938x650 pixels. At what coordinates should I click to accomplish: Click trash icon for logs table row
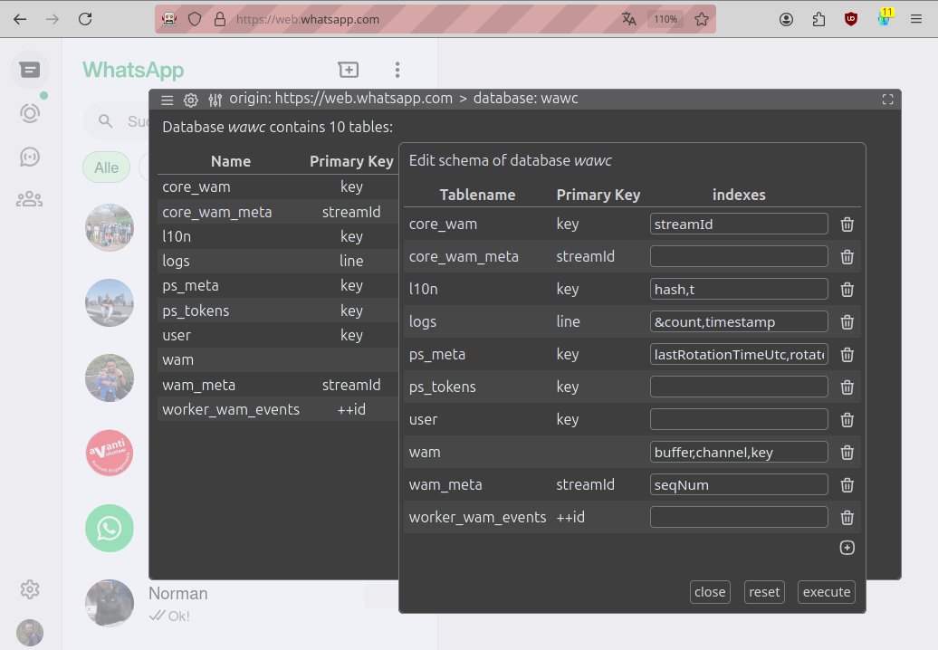coord(847,322)
